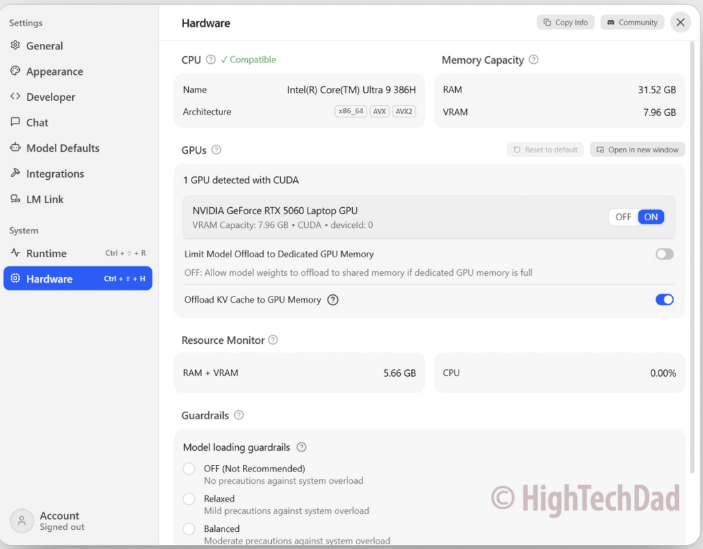
Task: Click the vertical scrollbar of Hardware panel
Action: pyautogui.click(x=692, y=257)
